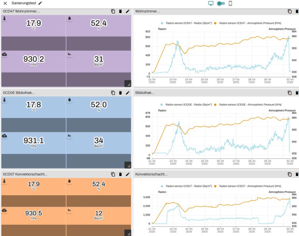Image resolution: width=299 pixels, height=236 pixels.
Task: Duplicate the 0CD0E Bibliothek widget
Action: [113, 93]
